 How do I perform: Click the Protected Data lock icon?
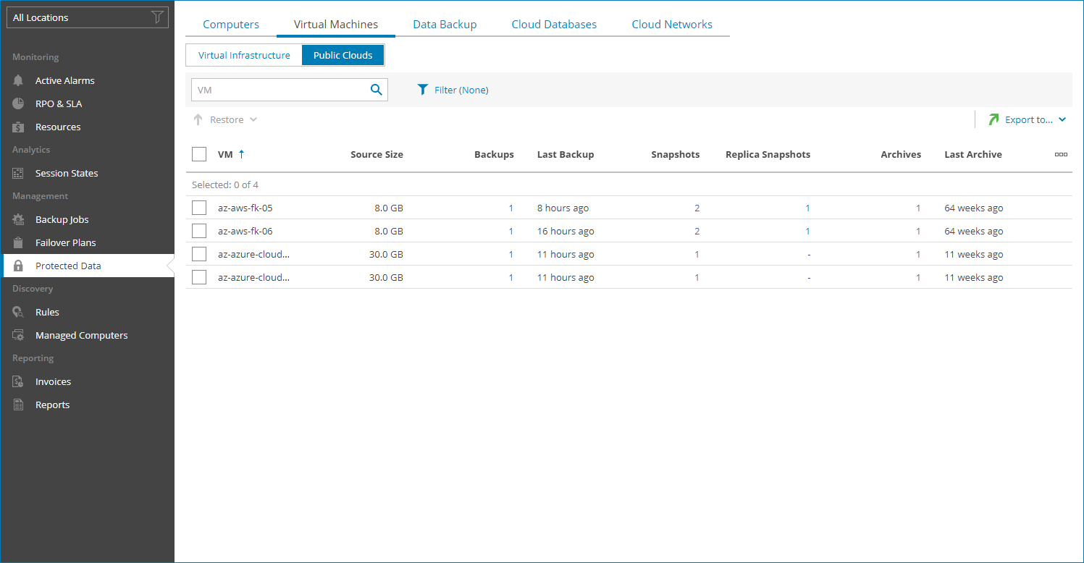point(19,266)
